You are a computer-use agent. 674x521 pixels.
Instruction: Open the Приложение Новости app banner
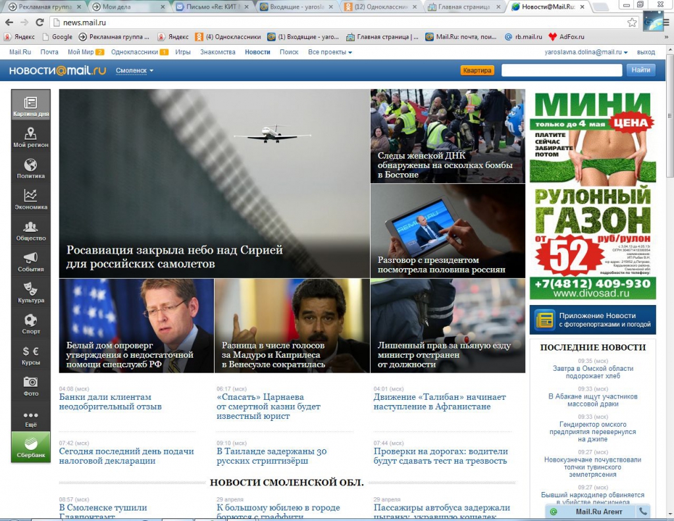[x=593, y=319]
